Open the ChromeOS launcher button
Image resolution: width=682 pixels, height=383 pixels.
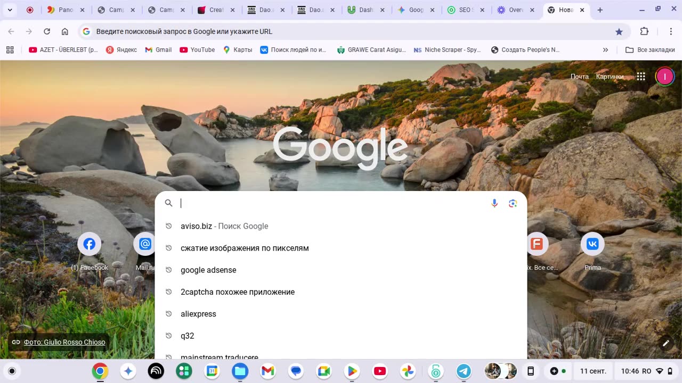(12, 371)
